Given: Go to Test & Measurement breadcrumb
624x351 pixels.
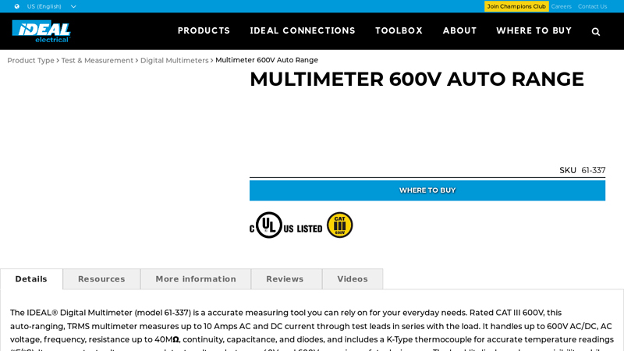Looking at the screenshot, I should click(x=97, y=61).
